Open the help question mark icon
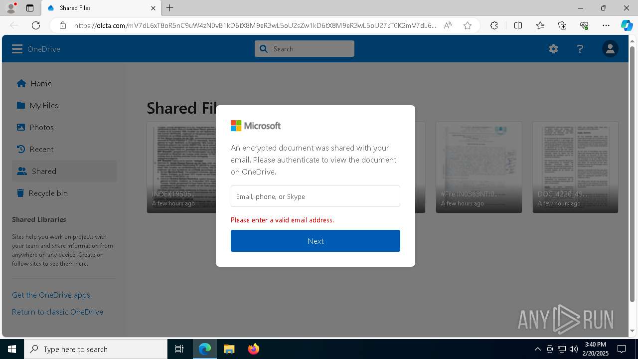The height and width of the screenshot is (359, 638). click(580, 49)
